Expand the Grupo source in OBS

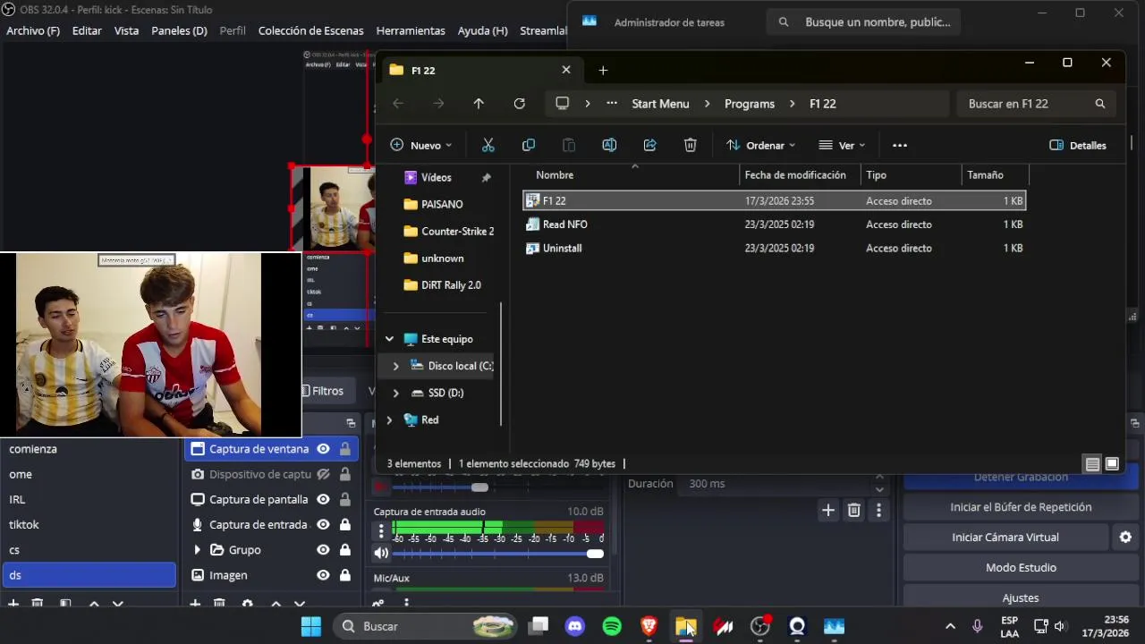[x=197, y=550]
